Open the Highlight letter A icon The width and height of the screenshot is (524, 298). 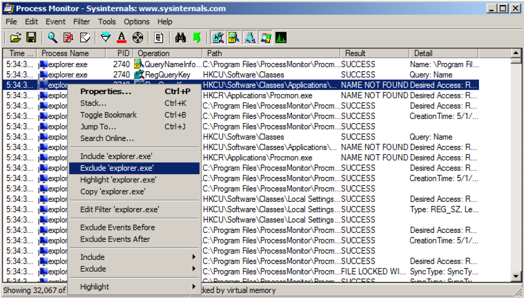(x=122, y=37)
